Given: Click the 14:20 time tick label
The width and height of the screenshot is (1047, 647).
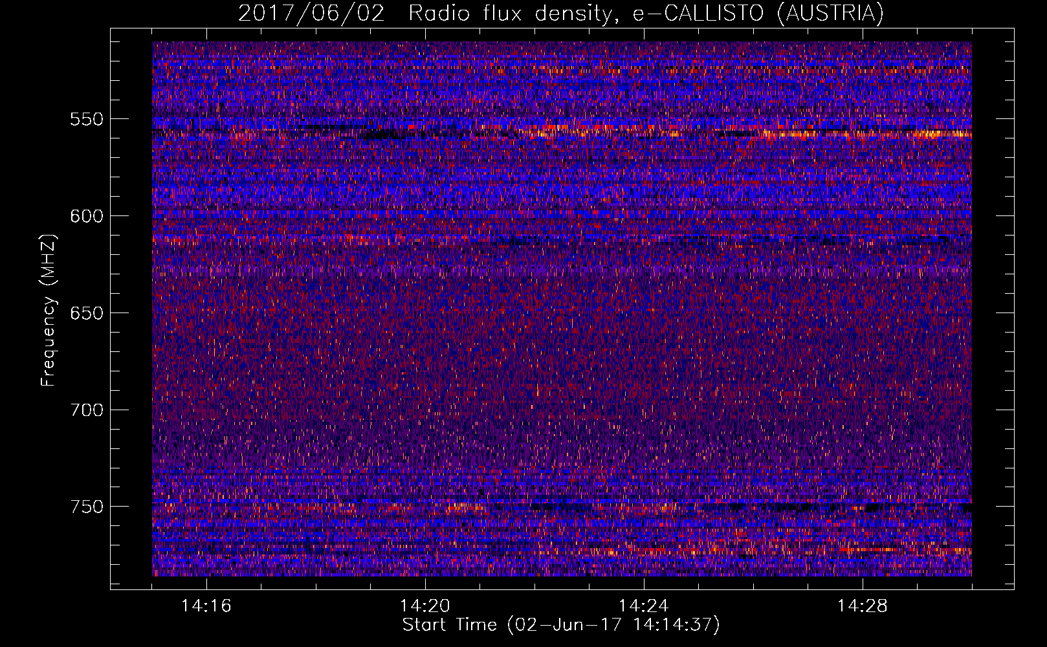Looking at the screenshot, I should pyautogui.click(x=425, y=606).
